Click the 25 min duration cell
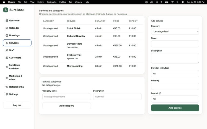Image resolution: width=207 pixels, height=129 pixels. click(x=99, y=57)
